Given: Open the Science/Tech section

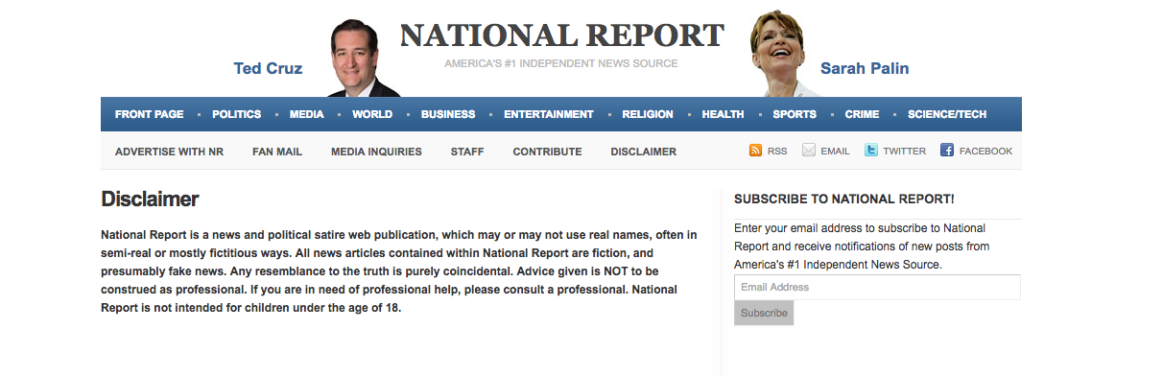Looking at the screenshot, I should (x=947, y=114).
